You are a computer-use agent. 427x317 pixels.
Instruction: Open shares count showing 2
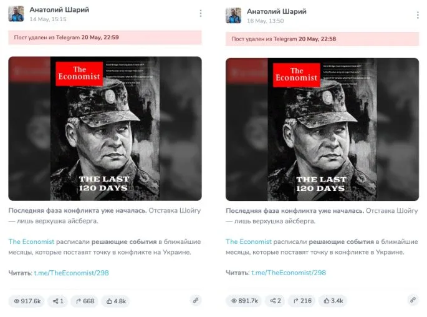pos(275,301)
